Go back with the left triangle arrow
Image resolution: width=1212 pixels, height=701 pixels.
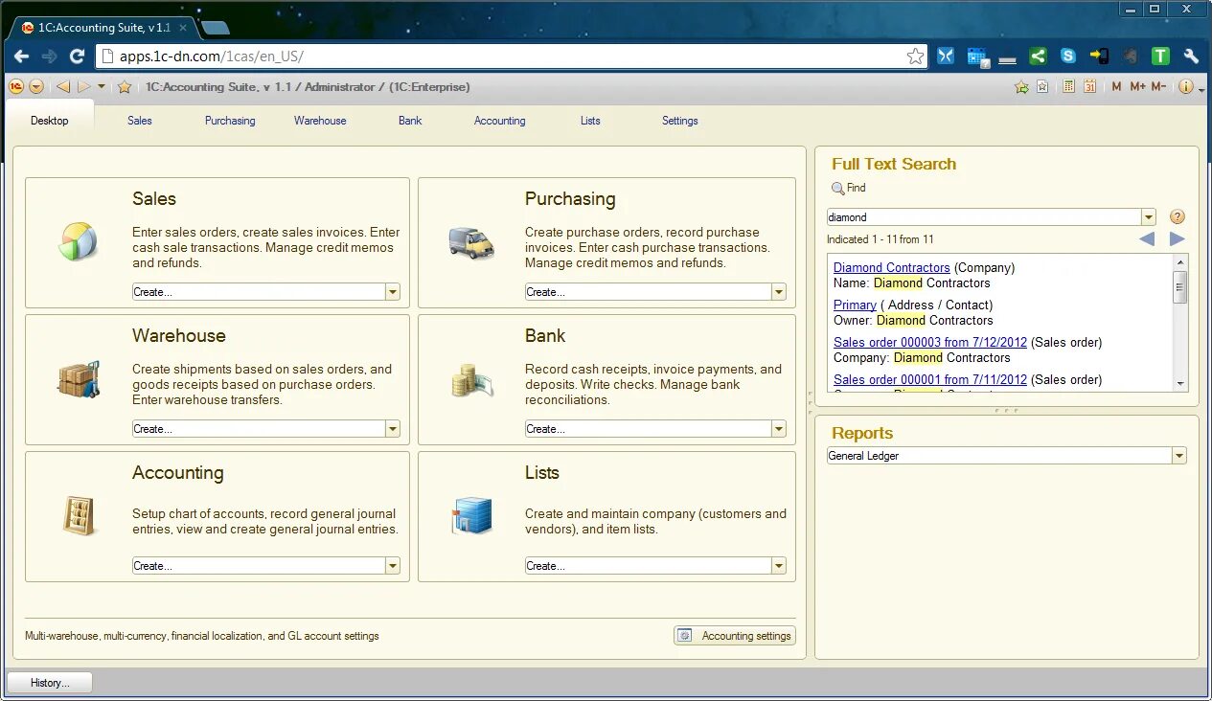point(63,87)
